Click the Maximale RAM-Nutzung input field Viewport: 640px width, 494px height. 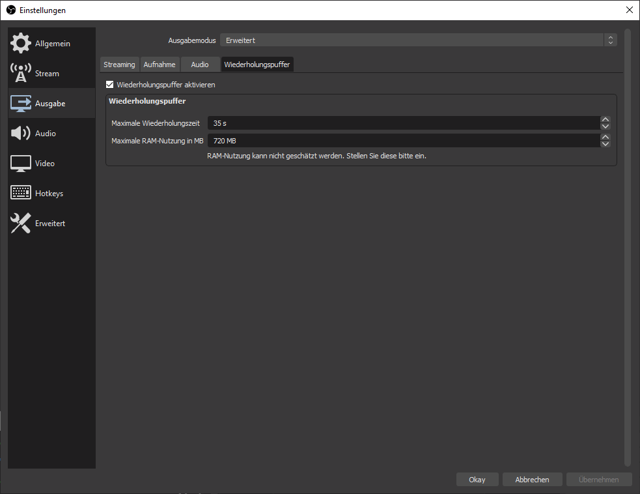(x=402, y=140)
